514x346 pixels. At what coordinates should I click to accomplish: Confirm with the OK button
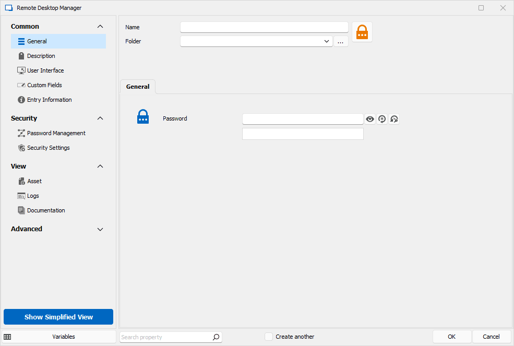coord(452,337)
